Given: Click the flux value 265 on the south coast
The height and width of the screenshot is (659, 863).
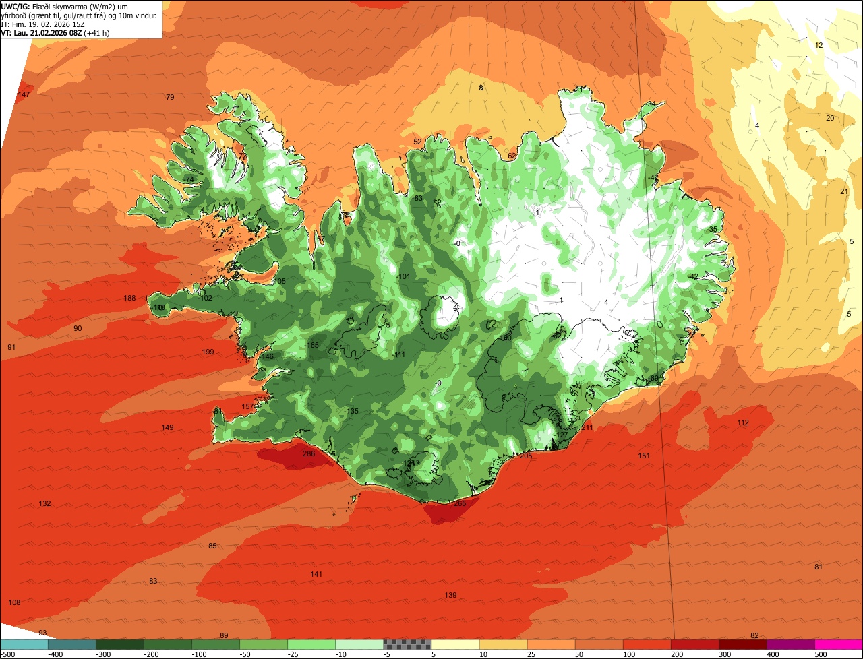Looking at the screenshot, I should [x=460, y=503].
